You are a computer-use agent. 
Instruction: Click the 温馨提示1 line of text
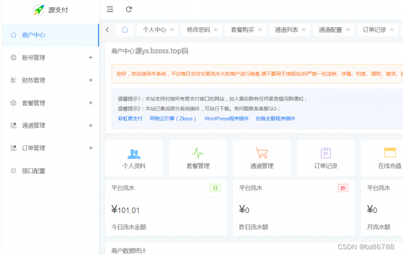point(213,99)
